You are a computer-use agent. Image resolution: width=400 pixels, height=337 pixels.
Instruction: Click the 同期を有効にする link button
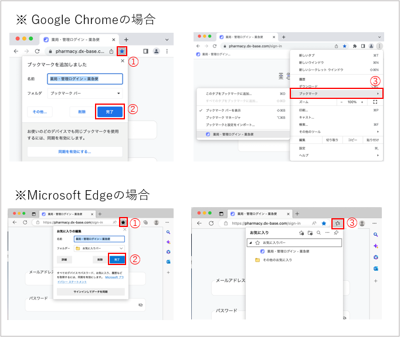(74, 152)
